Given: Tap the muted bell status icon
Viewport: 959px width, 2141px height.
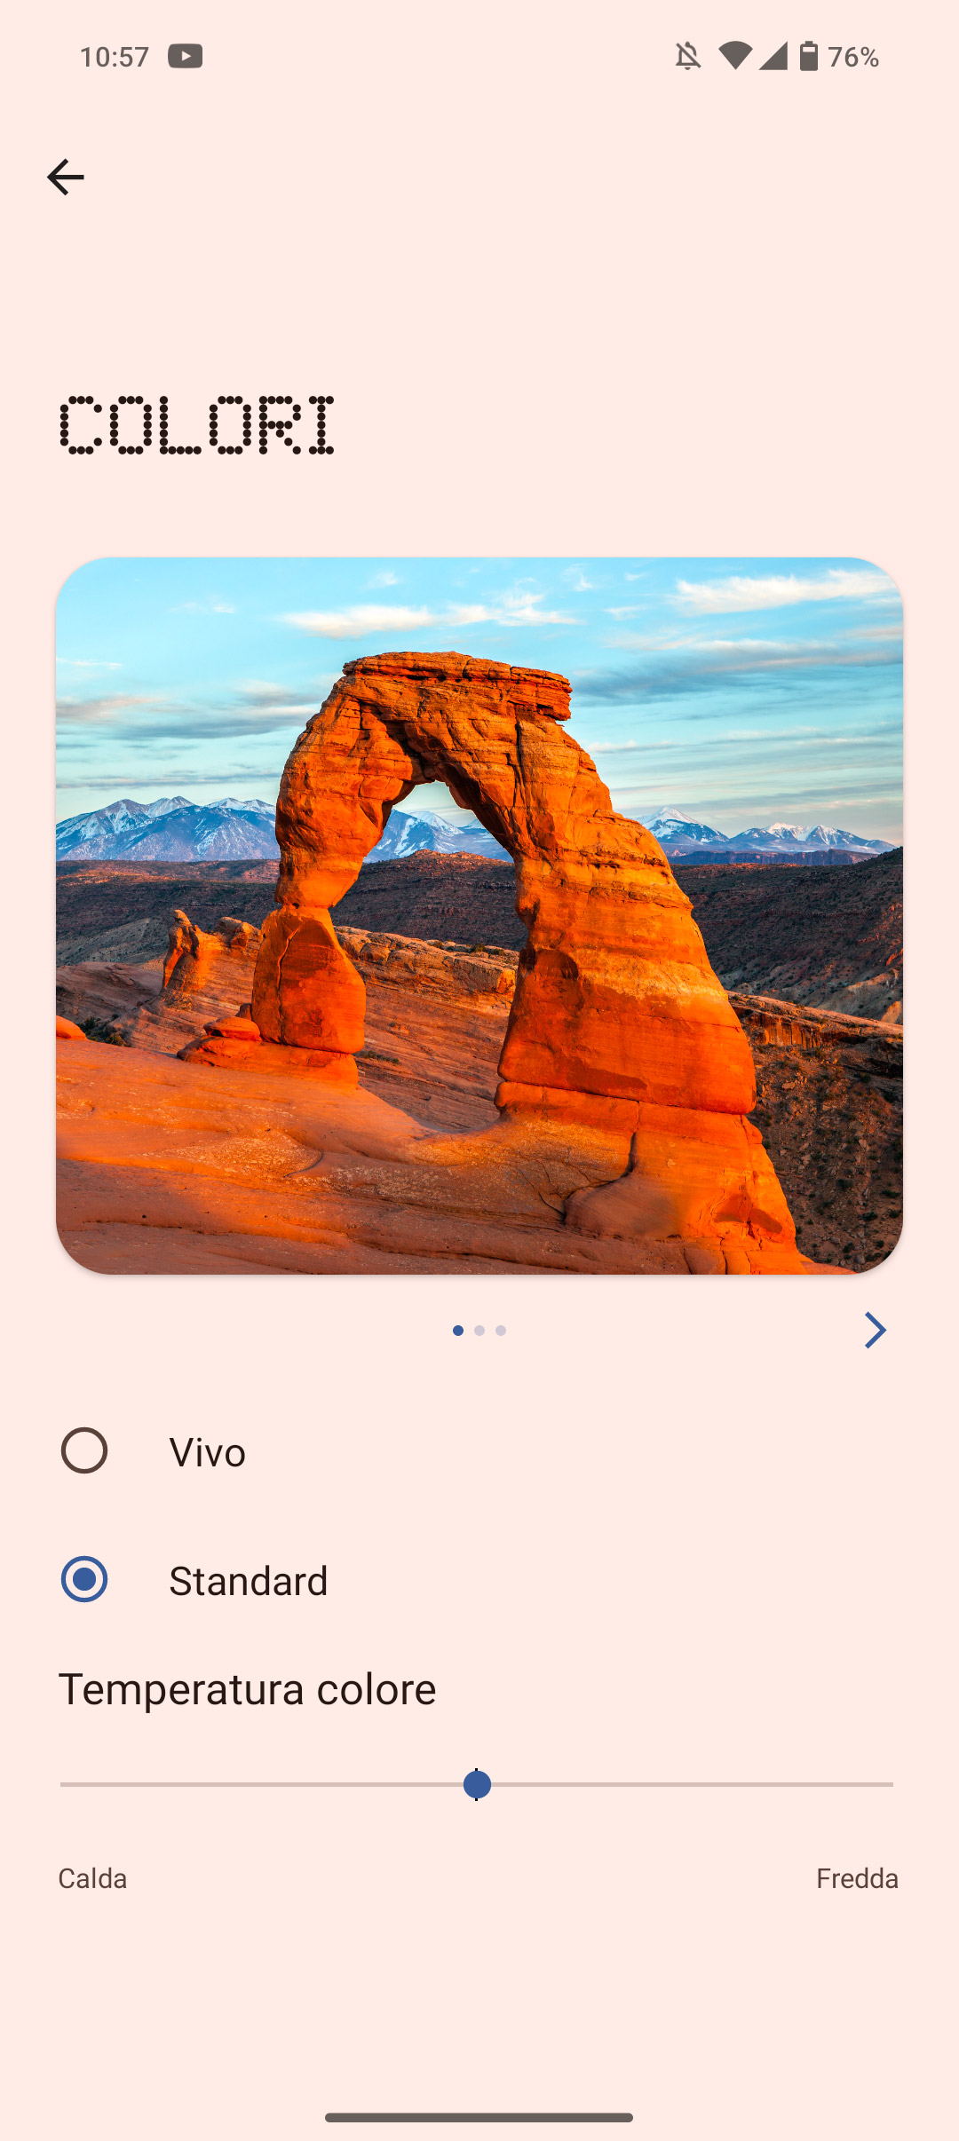Looking at the screenshot, I should pyautogui.click(x=687, y=56).
